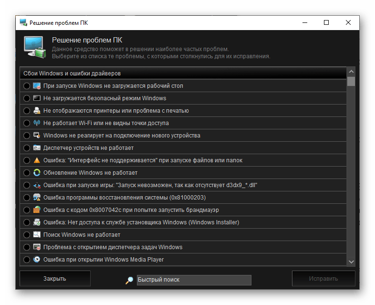Click the Windows Installer icon
375x305 pixels.
pyautogui.click(x=37, y=222)
